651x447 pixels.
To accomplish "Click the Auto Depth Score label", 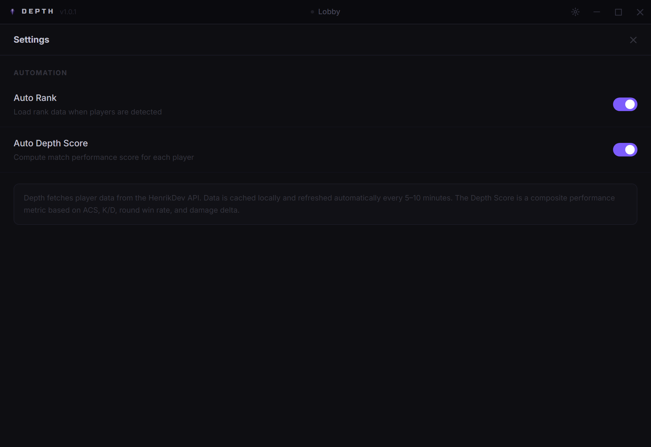I will tap(51, 143).
